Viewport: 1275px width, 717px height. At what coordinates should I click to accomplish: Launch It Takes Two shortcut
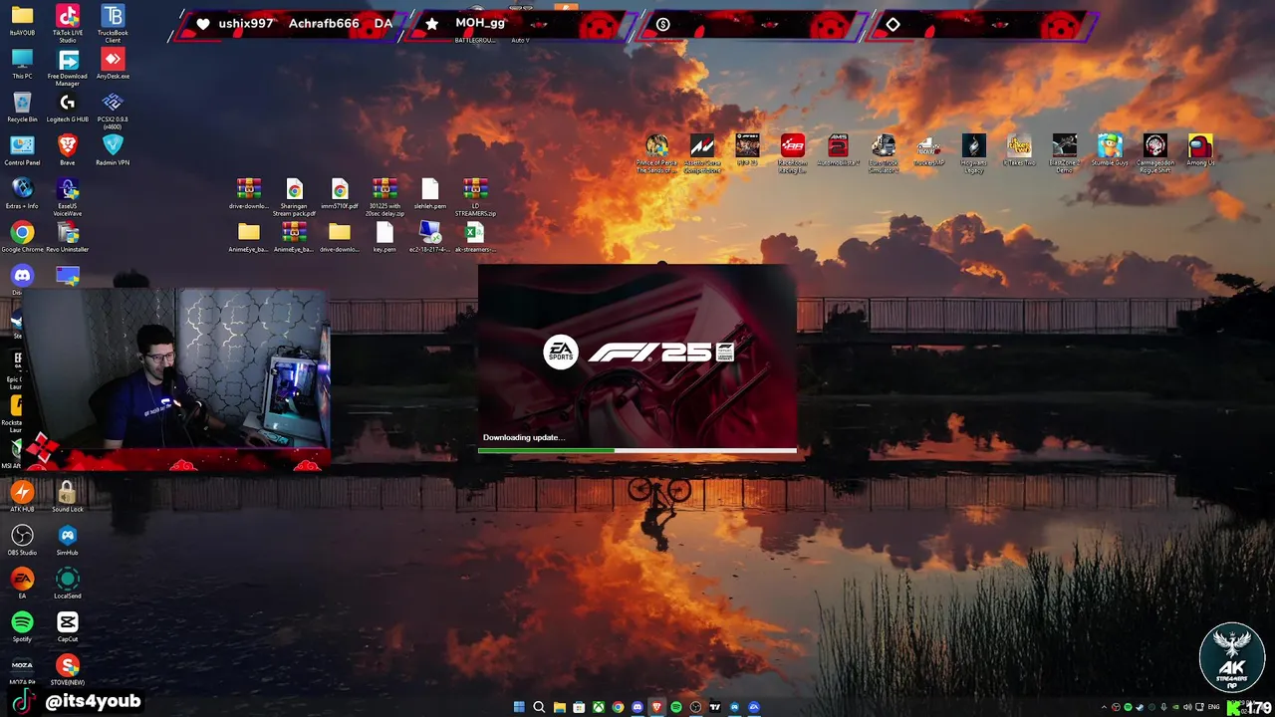[1019, 149]
